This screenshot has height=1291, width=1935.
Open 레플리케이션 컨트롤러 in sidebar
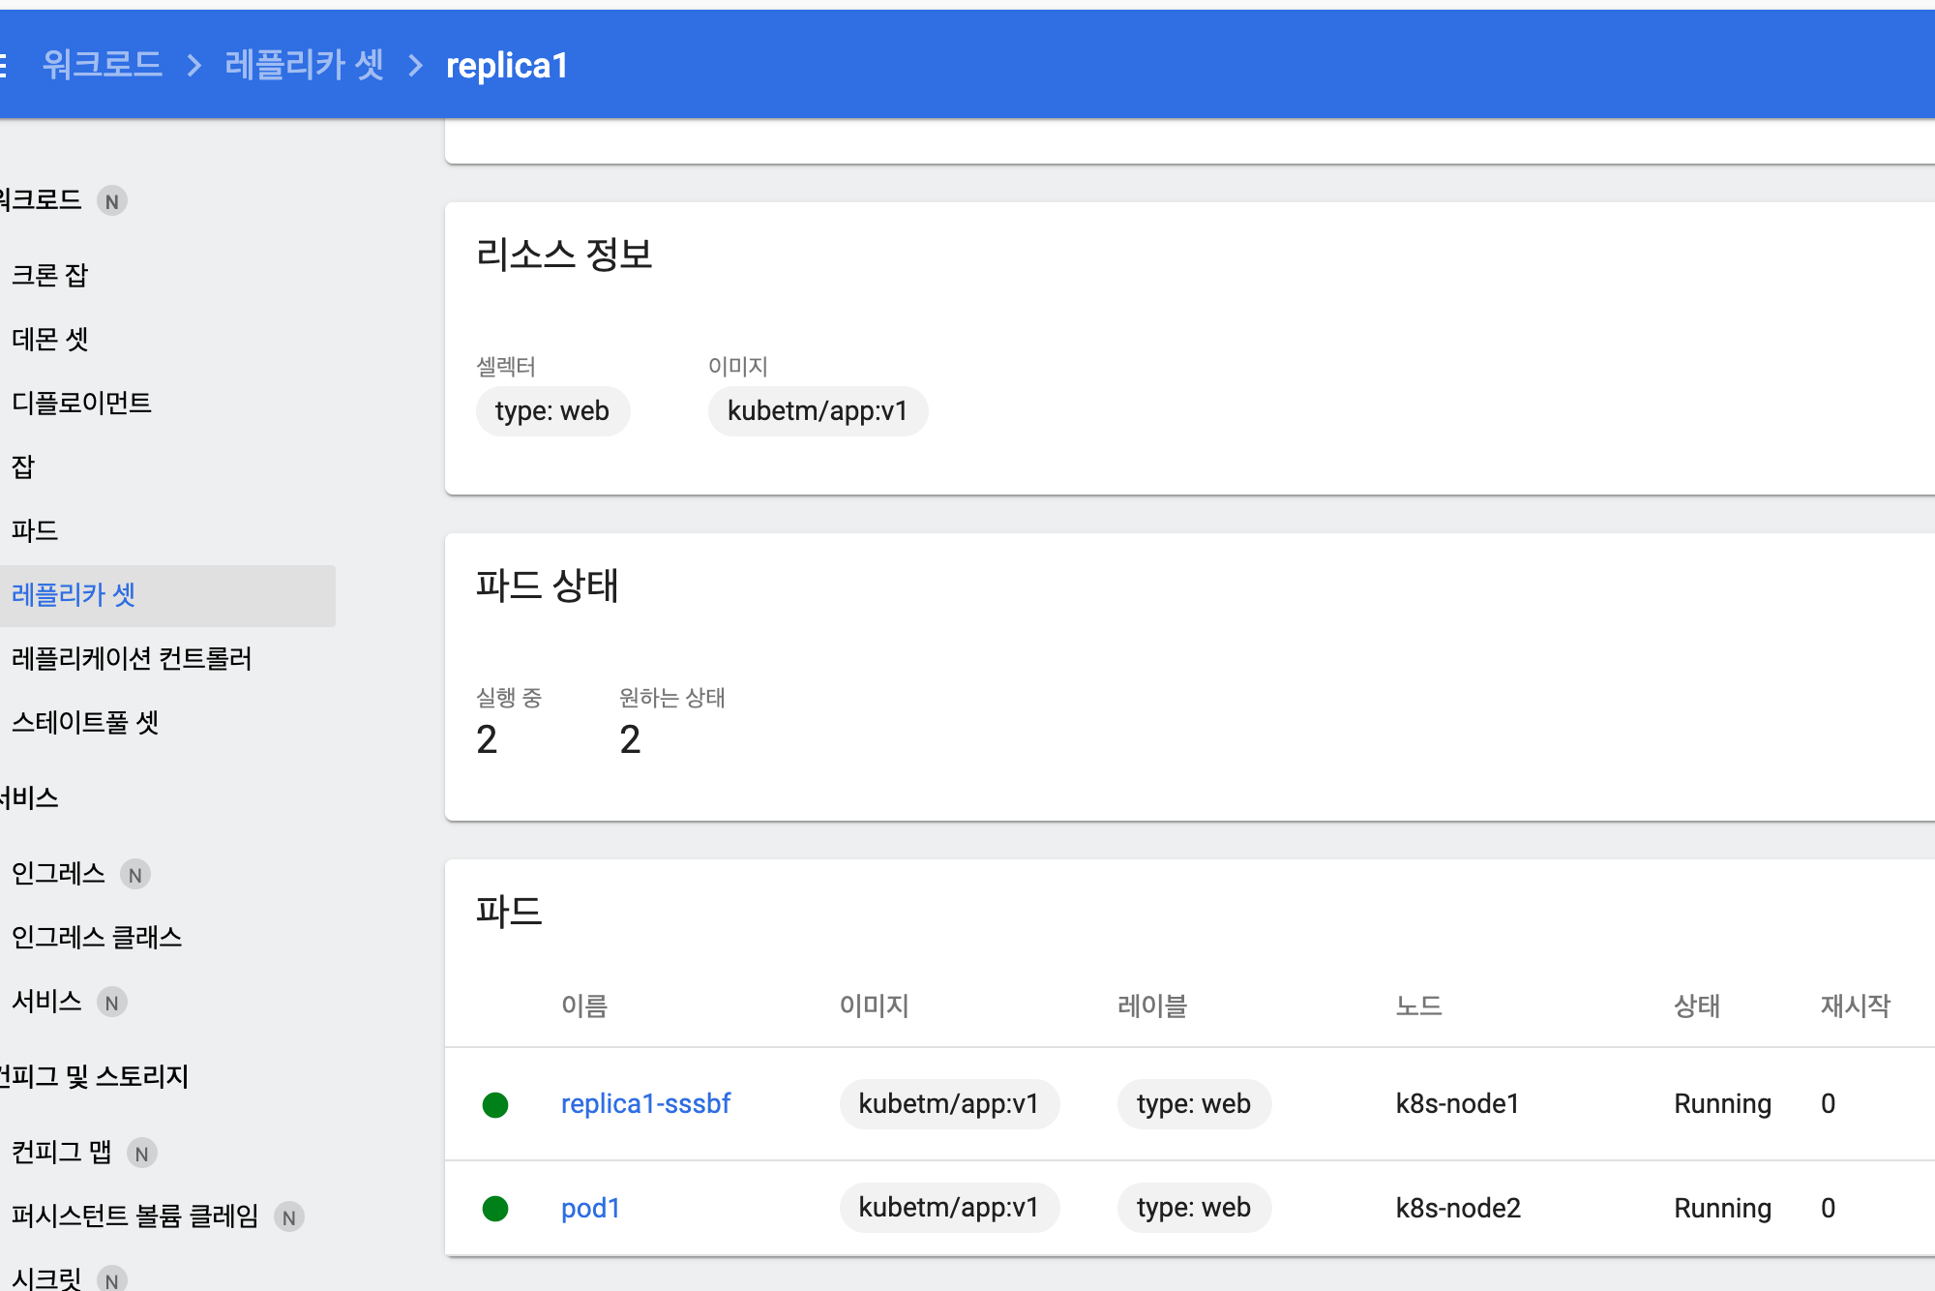(132, 658)
